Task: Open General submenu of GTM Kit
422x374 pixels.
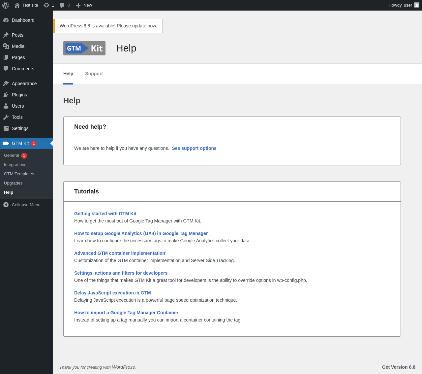Action: (12, 155)
